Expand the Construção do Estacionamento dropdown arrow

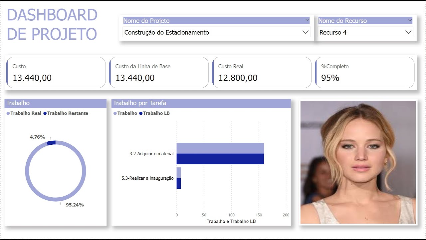click(x=306, y=32)
